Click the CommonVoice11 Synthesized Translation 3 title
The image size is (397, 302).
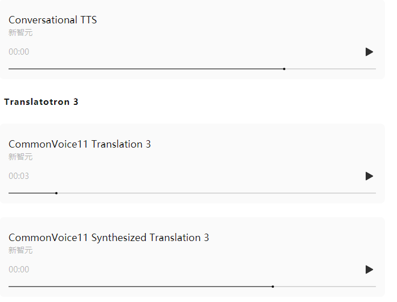coord(109,238)
